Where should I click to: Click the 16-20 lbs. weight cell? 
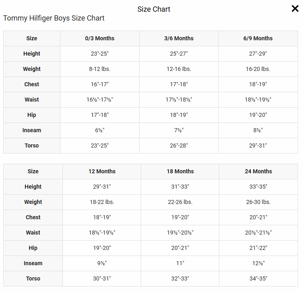point(258,69)
